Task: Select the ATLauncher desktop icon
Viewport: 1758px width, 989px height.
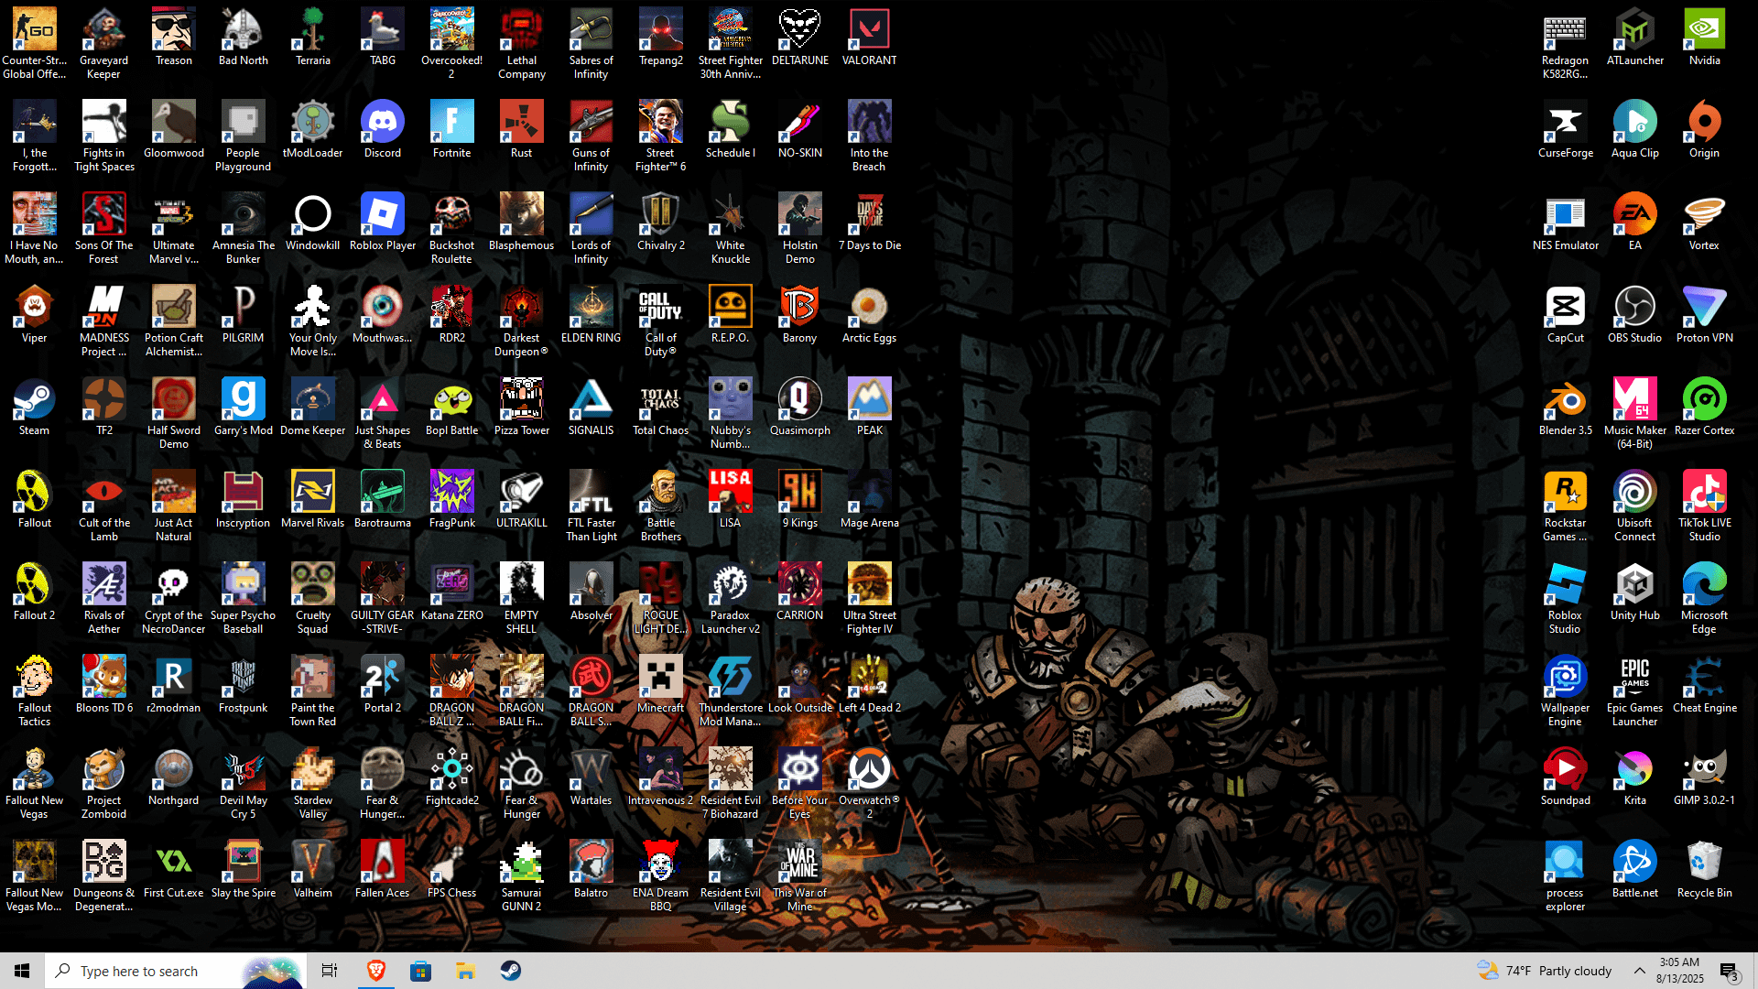Action: 1635,38
